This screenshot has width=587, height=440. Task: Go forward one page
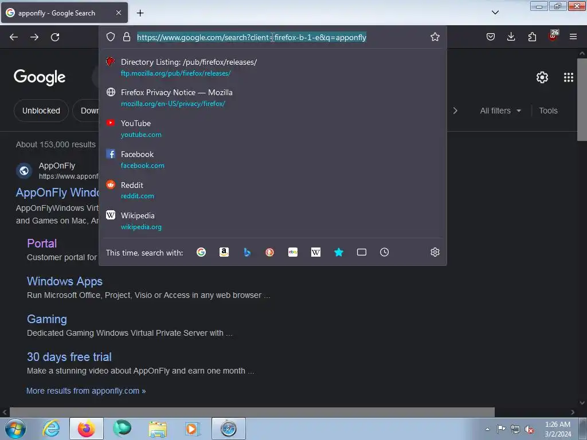(x=34, y=37)
